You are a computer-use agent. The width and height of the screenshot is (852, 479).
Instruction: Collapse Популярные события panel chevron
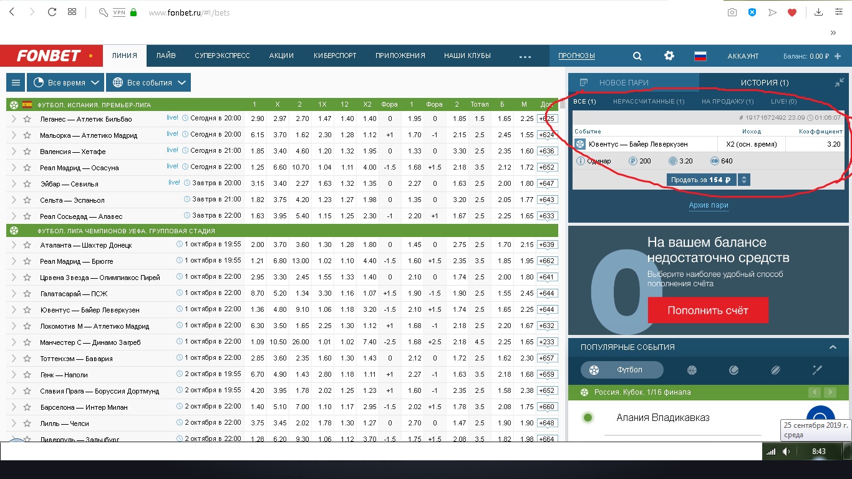point(833,347)
